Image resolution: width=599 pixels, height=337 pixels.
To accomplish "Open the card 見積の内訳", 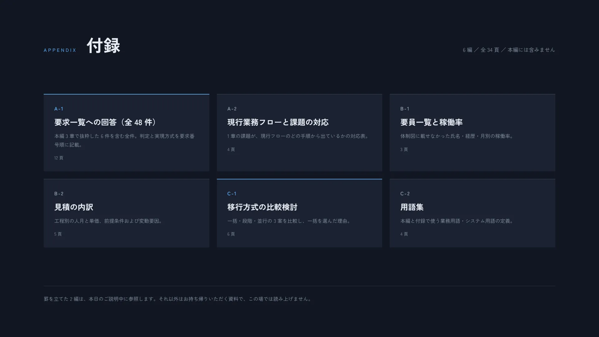I will [126, 213].
